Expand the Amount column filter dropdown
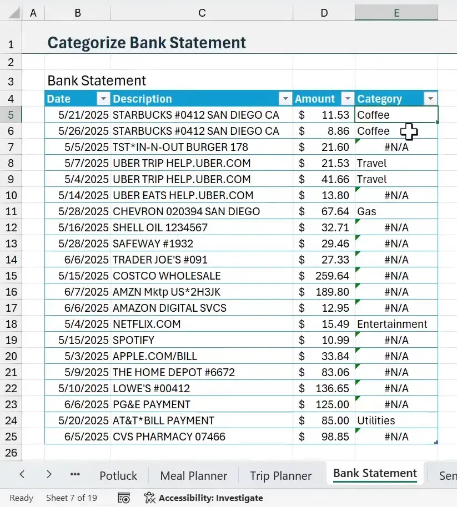Image resolution: width=457 pixels, height=507 pixels. pos(347,99)
